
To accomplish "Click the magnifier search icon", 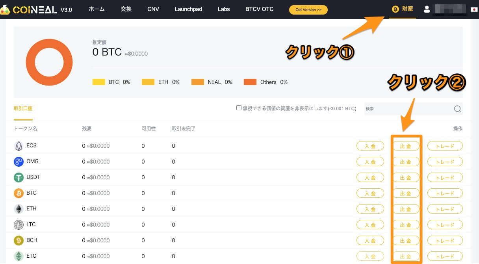I will click(457, 109).
